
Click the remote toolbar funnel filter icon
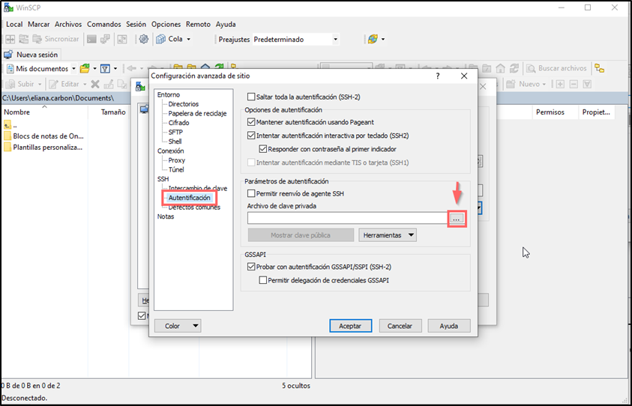point(587,84)
